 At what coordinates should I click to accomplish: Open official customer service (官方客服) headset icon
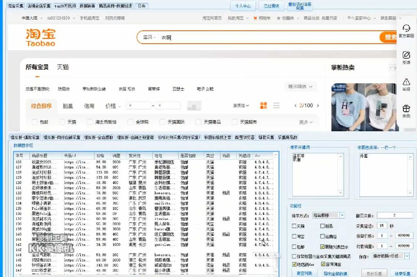pyautogui.click(x=406, y=28)
